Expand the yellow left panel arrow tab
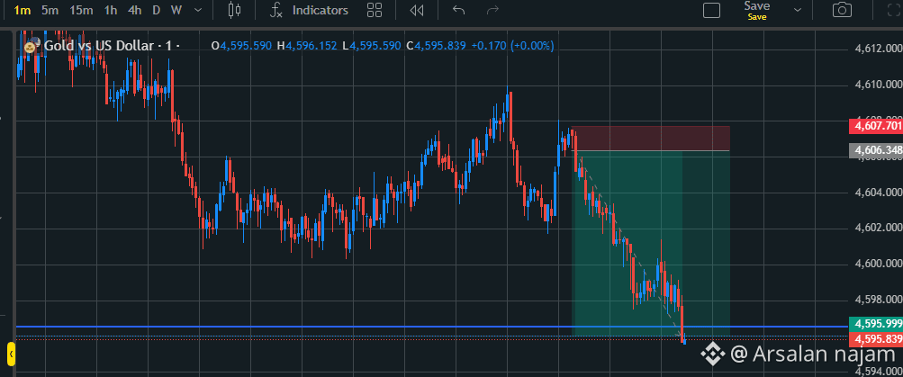Viewport: 903px width, 377px height. click(x=11, y=355)
